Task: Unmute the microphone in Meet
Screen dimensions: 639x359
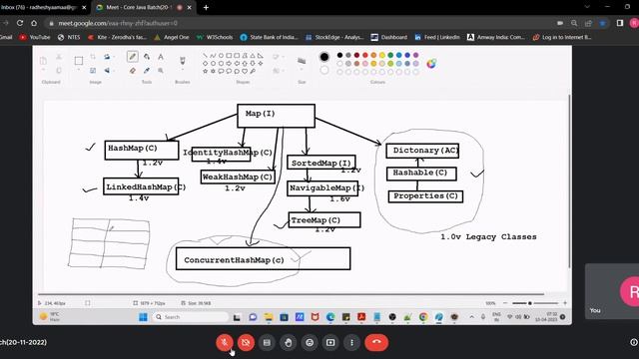Action: (x=224, y=342)
